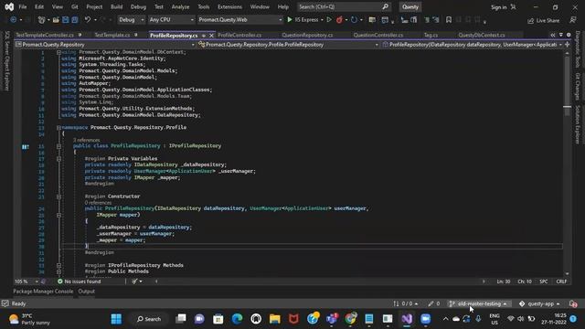Click the feedback person icon at top right

point(573,20)
